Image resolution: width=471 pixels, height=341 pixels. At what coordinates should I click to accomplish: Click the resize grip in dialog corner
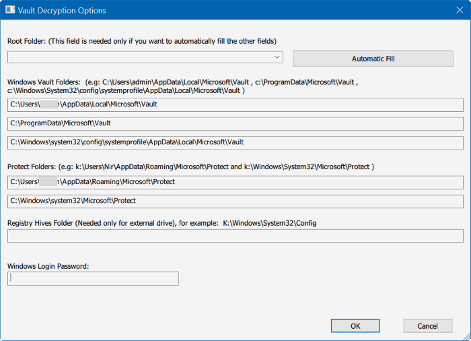(467, 337)
